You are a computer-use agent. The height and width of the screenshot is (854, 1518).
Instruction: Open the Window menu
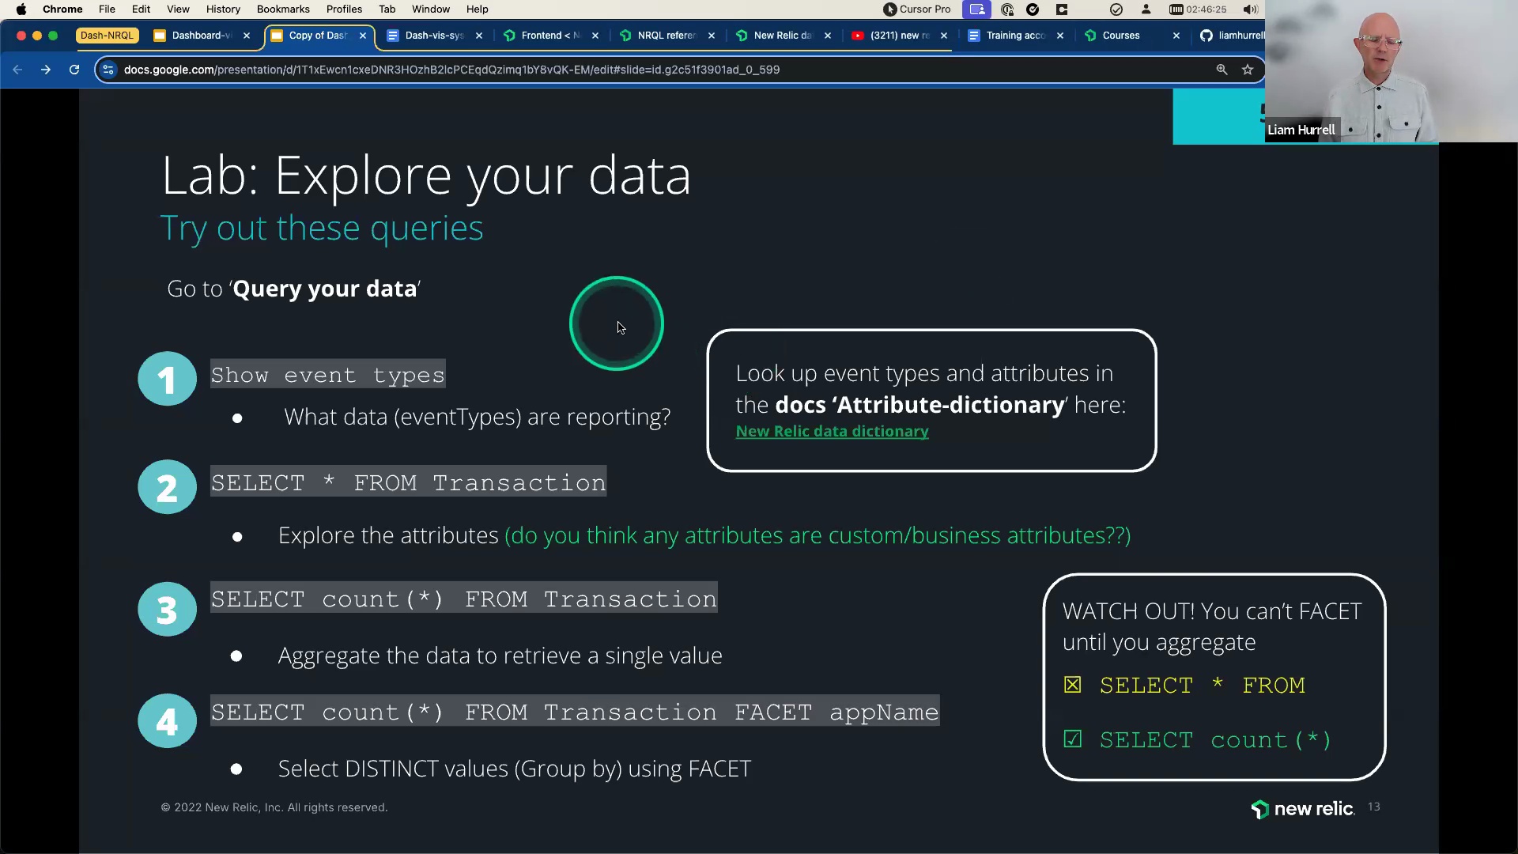[x=431, y=9]
